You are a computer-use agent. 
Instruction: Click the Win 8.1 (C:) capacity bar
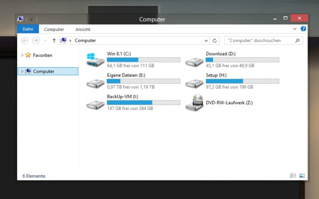144,60
